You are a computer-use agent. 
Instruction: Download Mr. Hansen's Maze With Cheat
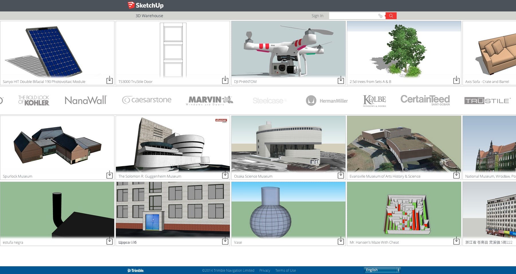click(456, 241)
